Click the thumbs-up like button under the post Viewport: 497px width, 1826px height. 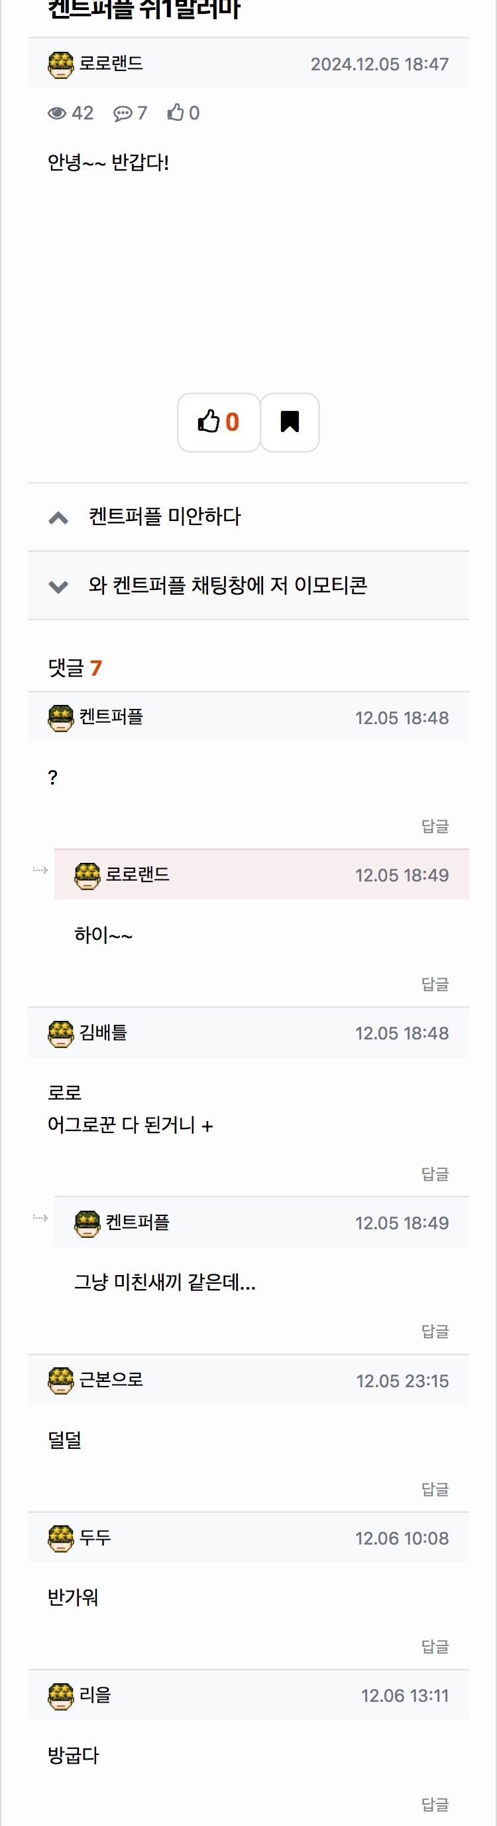point(218,422)
